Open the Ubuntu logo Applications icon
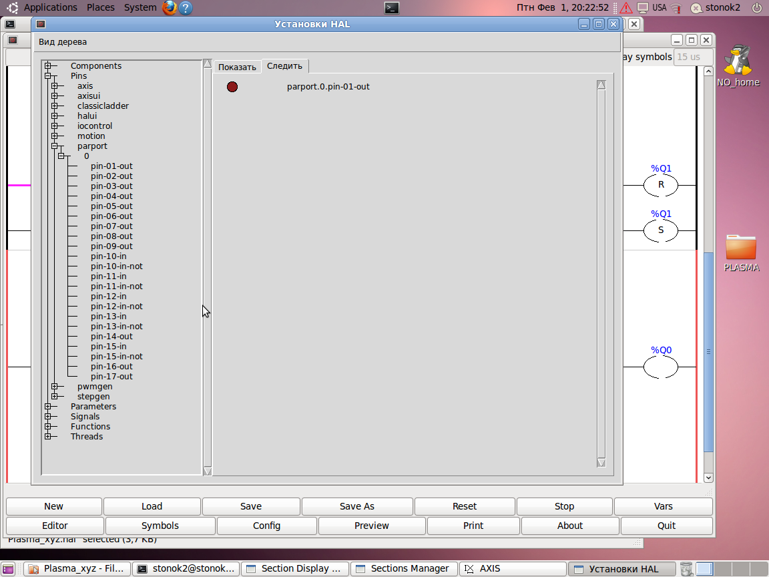This screenshot has height=577, width=769. [x=12, y=7]
